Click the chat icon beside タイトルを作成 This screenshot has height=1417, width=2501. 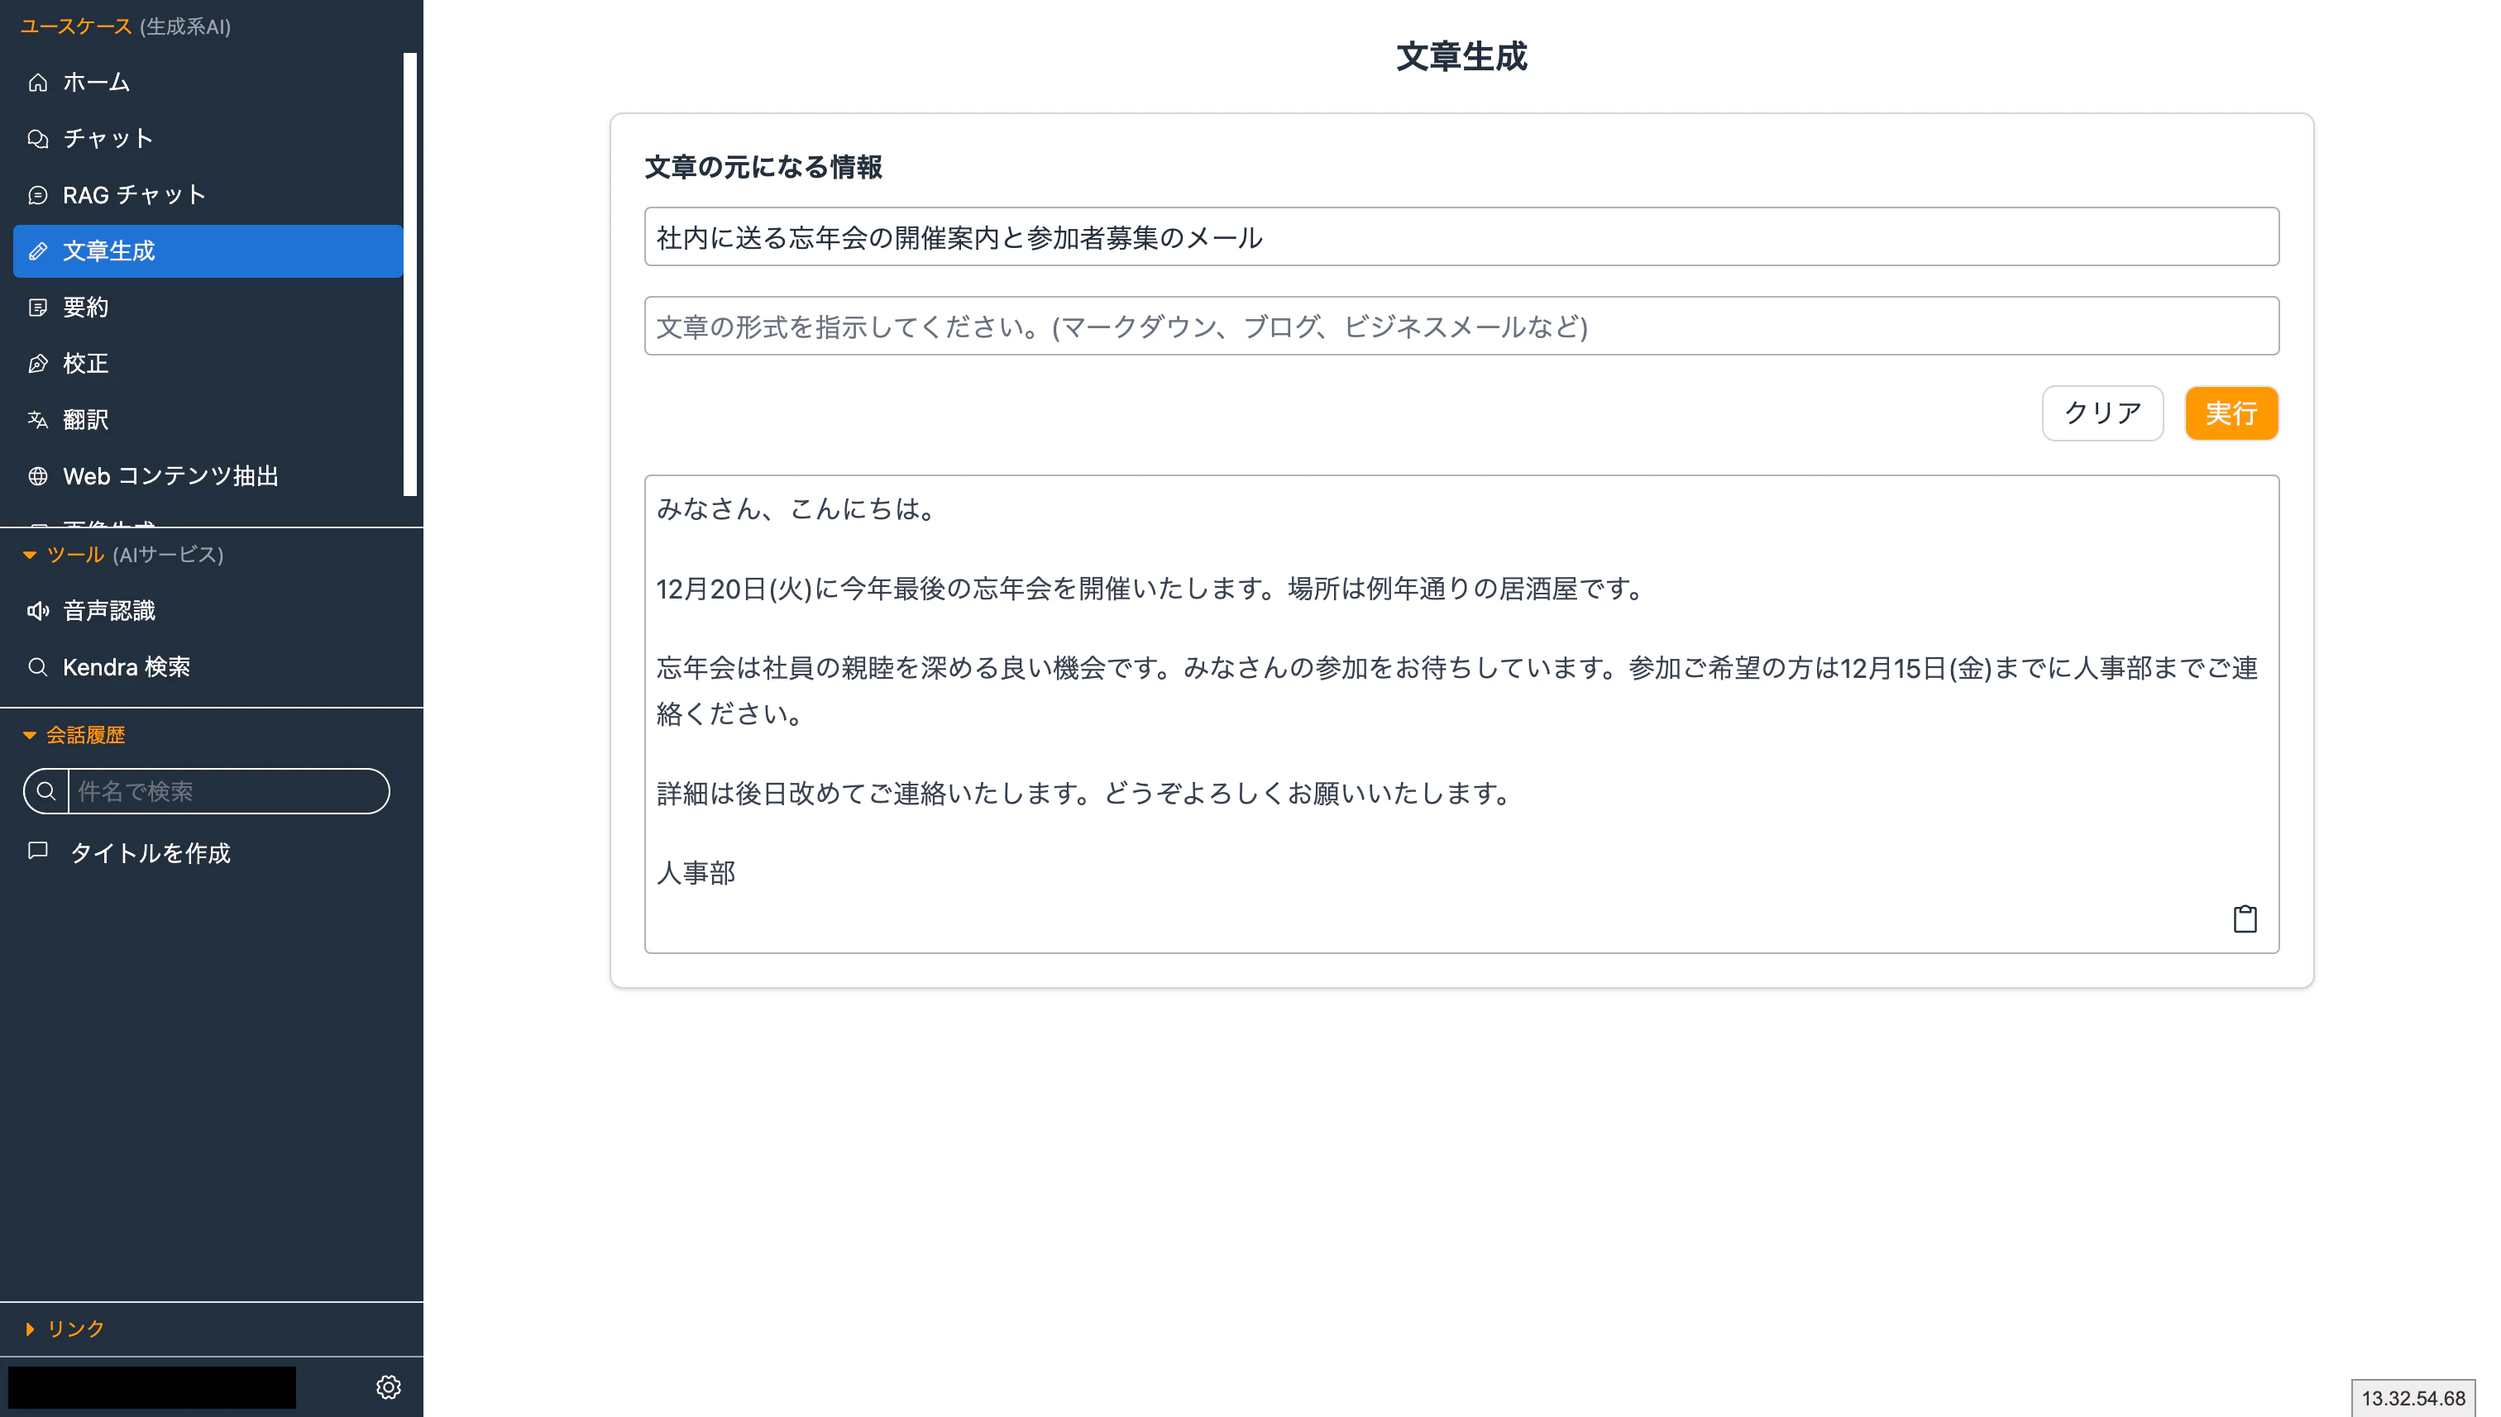[x=38, y=852]
